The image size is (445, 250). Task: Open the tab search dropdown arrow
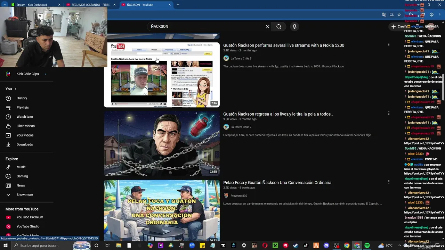coord(5,5)
